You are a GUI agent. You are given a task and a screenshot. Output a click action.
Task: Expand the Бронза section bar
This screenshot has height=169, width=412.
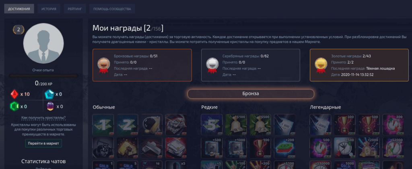click(x=251, y=94)
